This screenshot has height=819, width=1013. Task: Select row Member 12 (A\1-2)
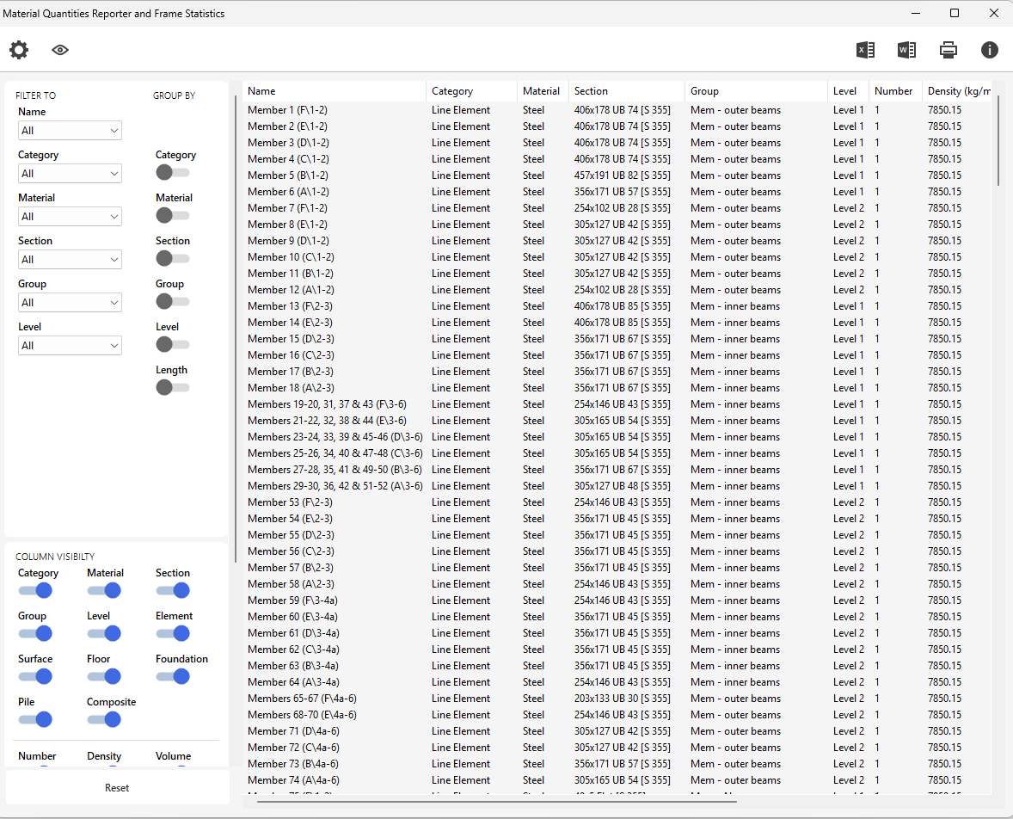(617, 290)
